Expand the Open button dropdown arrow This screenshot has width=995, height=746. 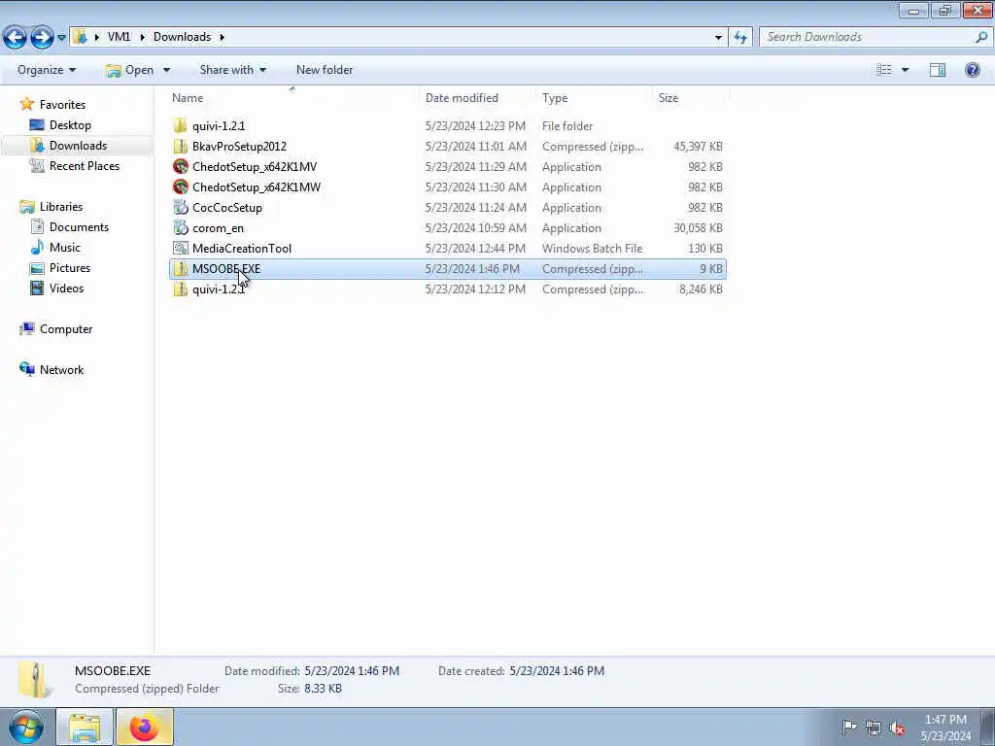166,70
